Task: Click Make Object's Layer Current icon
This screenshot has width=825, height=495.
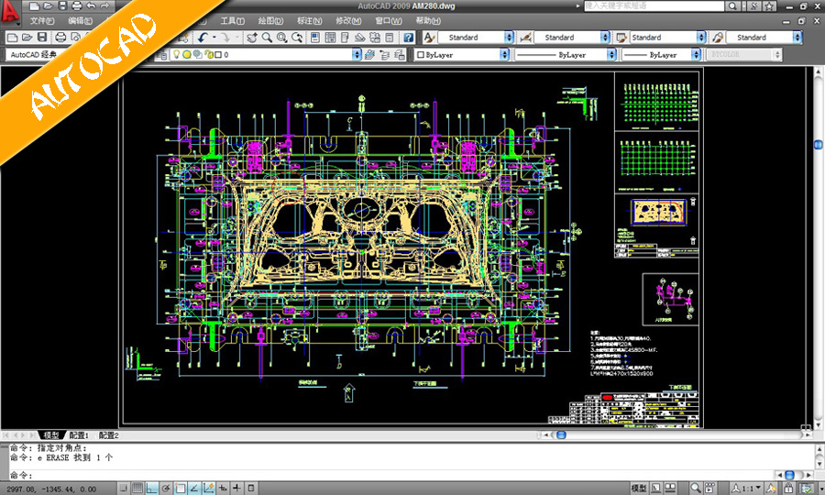Action: pyautogui.click(x=370, y=54)
